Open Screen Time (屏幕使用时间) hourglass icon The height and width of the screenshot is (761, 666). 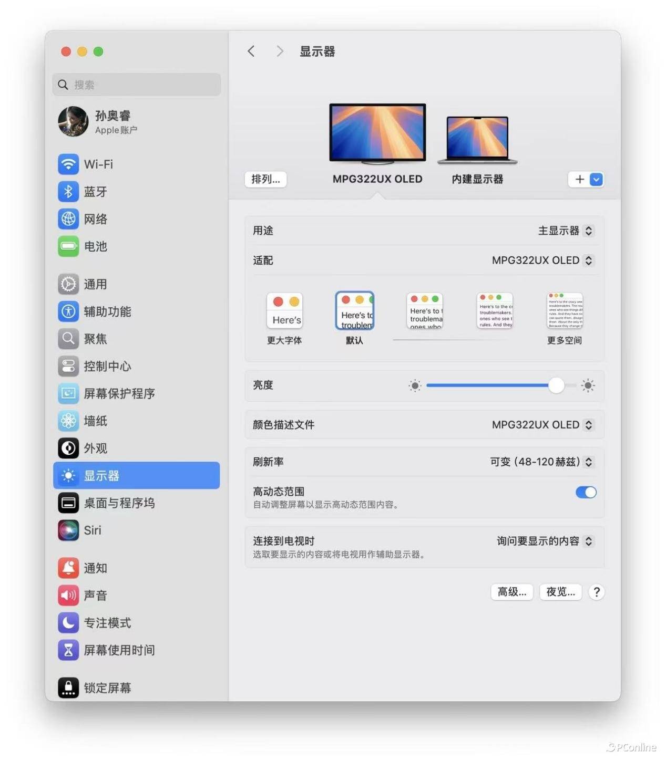tap(68, 650)
